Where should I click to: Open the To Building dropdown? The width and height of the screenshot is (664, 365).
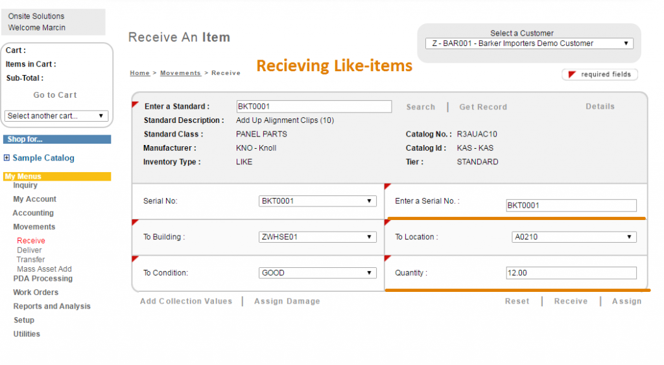click(x=317, y=237)
